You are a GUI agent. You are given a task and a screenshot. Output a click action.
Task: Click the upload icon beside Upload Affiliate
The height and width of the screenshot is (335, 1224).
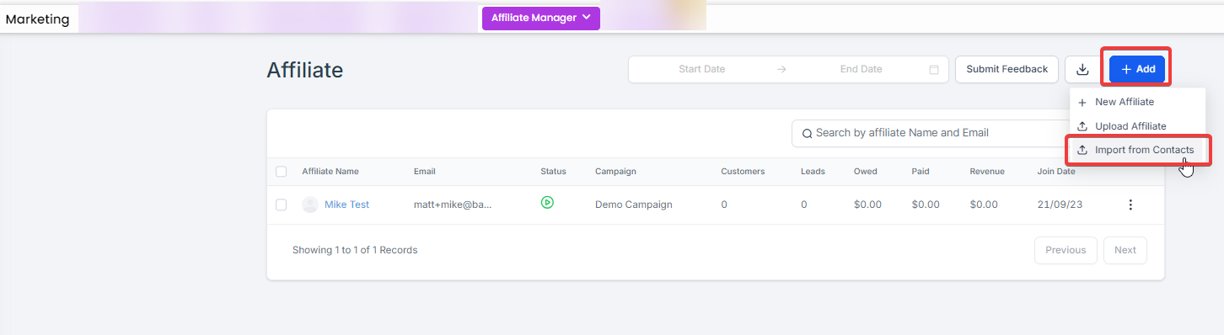[x=1082, y=126]
